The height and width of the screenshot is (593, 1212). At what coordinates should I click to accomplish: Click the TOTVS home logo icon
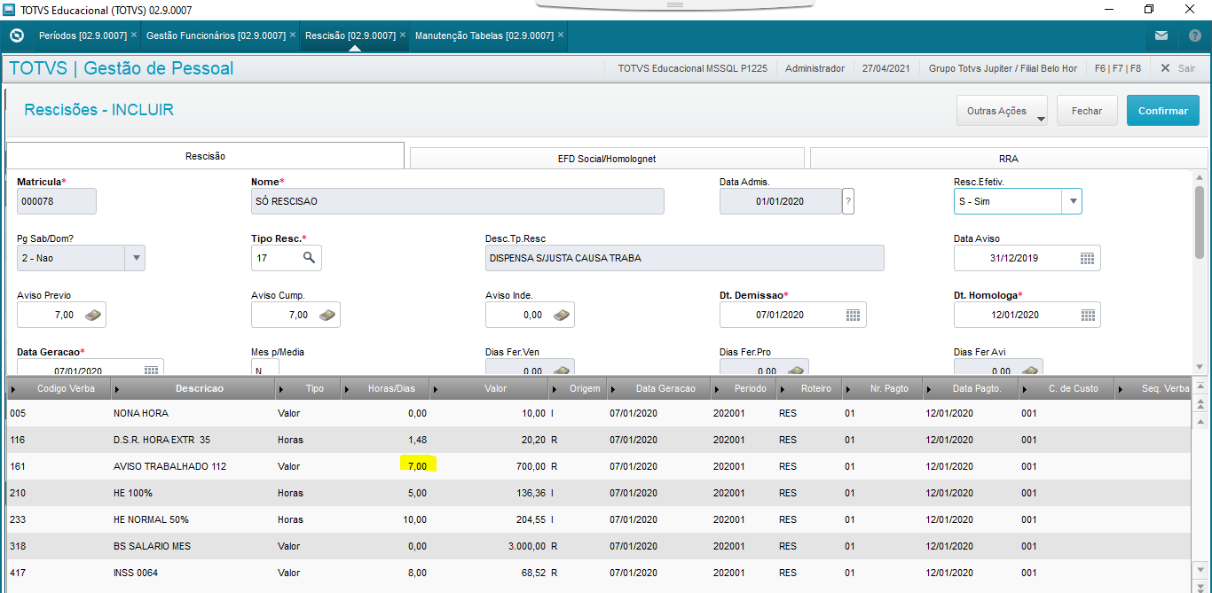pyautogui.click(x=16, y=35)
